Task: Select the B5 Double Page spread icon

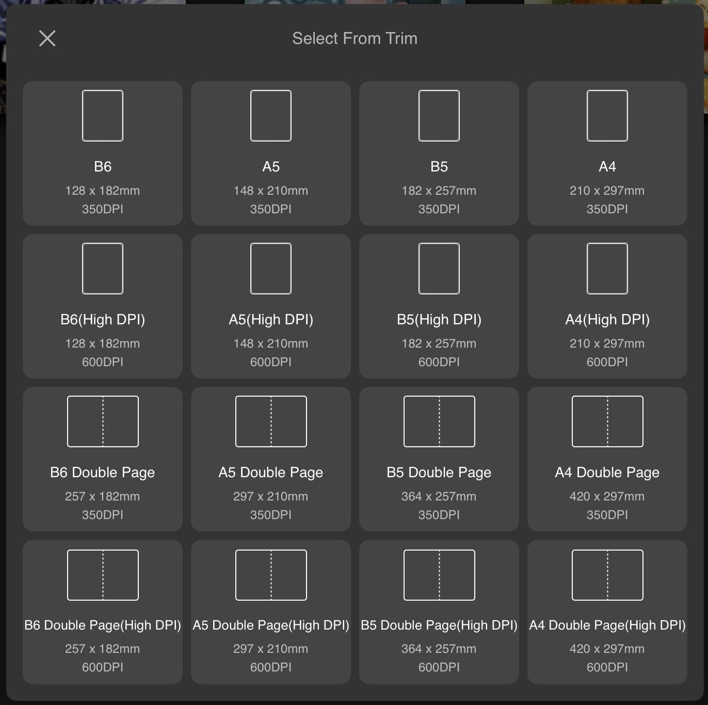Action: [439, 421]
